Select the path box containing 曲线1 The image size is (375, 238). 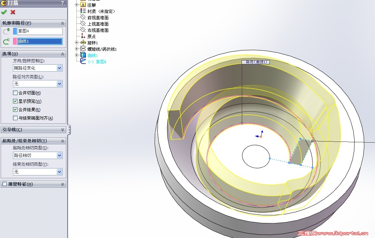[x=40, y=41]
